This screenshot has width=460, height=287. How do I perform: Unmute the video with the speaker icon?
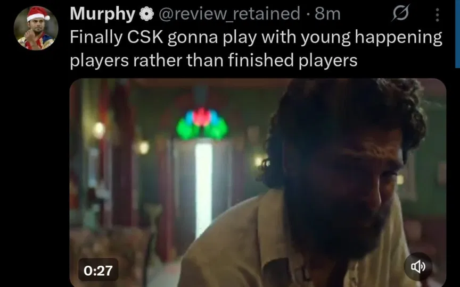418,266
